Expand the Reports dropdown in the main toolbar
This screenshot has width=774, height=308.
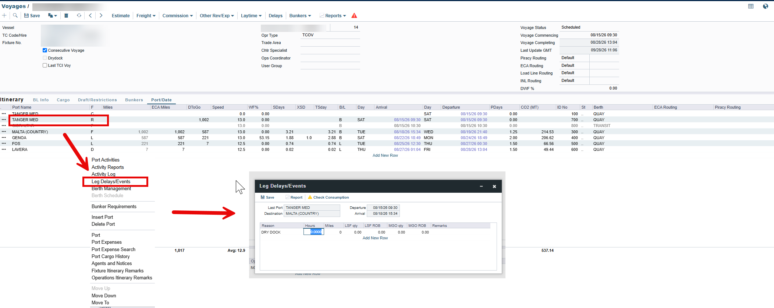(x=333, y=15)
